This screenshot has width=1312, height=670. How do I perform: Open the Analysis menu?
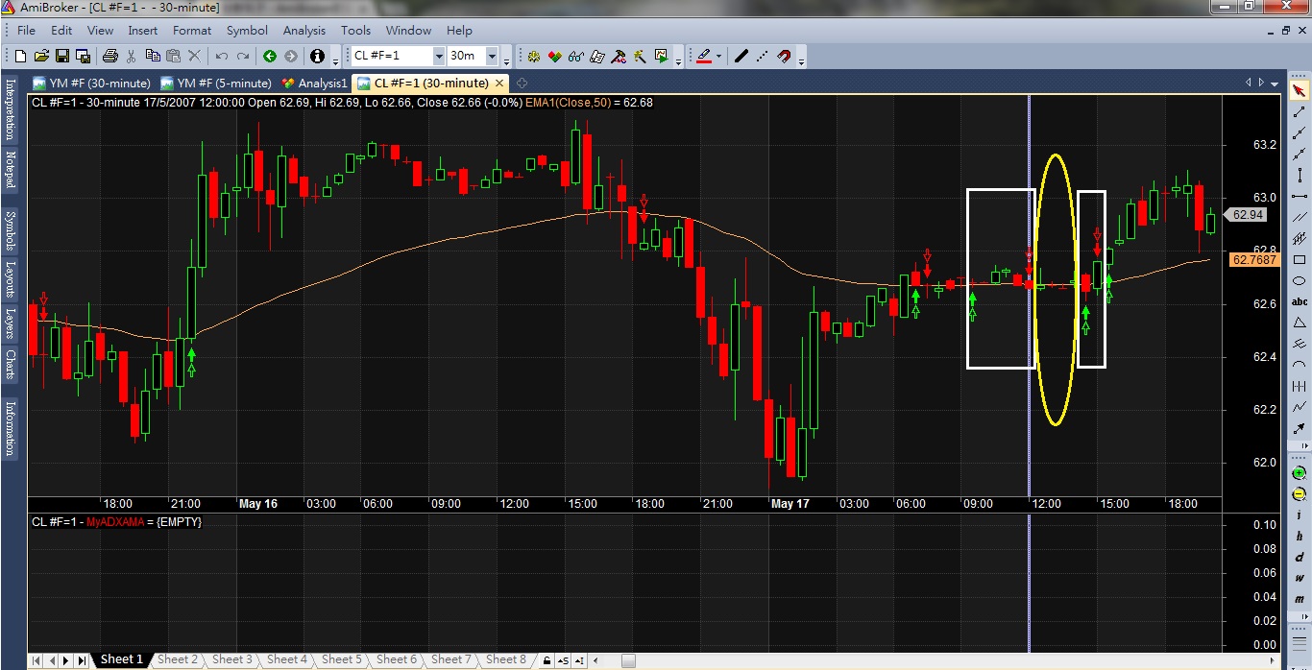click(304, 31)
